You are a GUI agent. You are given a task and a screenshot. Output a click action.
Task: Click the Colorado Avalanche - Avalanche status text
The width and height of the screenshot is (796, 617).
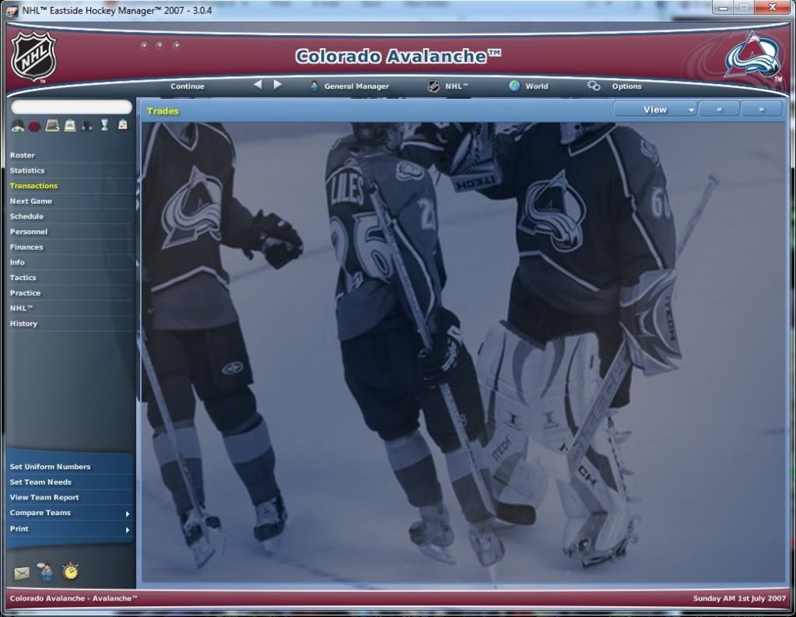coord(74,599)
